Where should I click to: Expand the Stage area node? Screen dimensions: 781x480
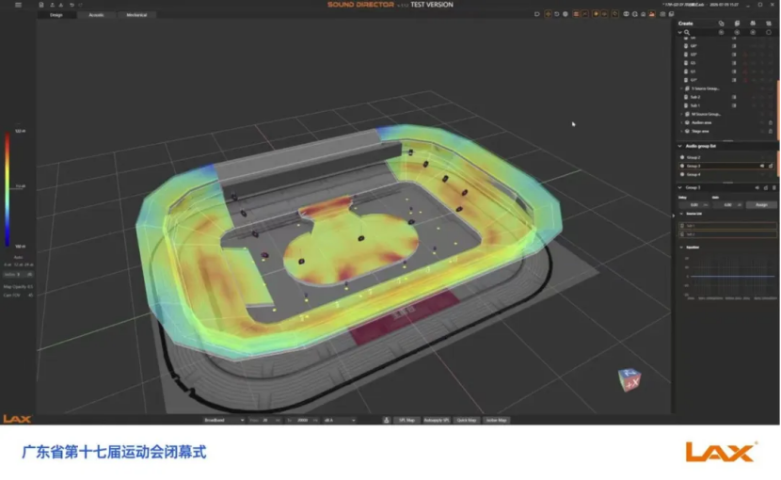tap(682, 131)
